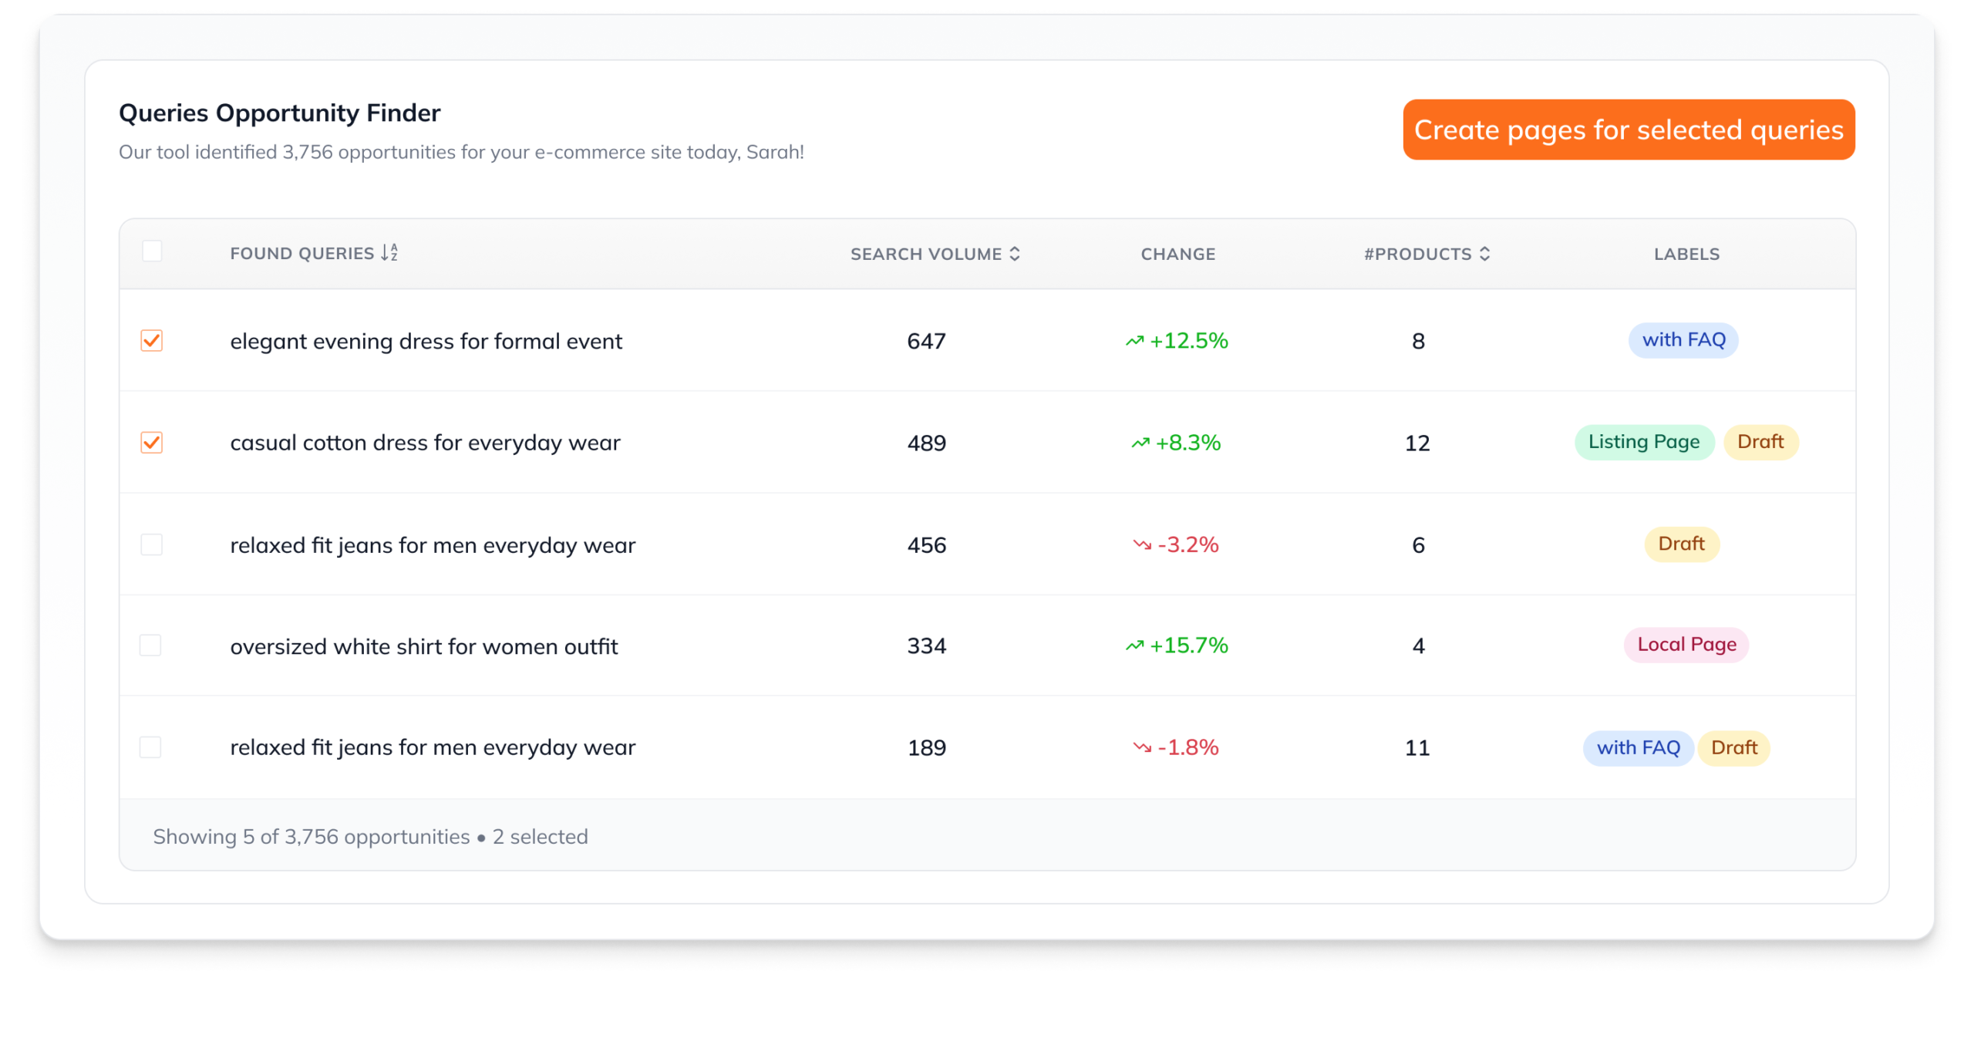
Task: Click the Found Queries column header
Action: [x=301, y=254]
